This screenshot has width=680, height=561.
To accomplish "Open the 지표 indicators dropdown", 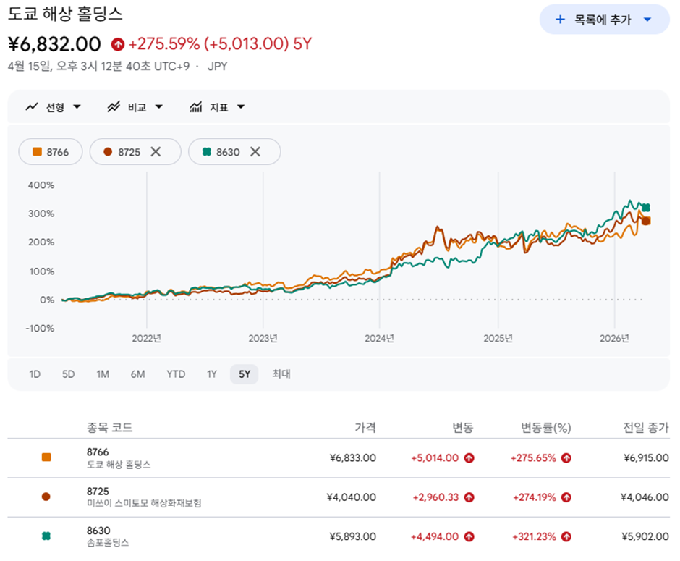I will [x=241, y=107].
